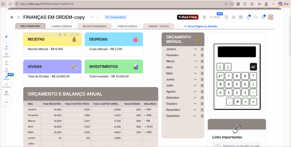
Task: Click the Novo plus tool
Action: pyautogui.click(x=6, y=47)
